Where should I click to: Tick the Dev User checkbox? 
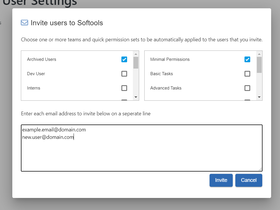[124, 74]
